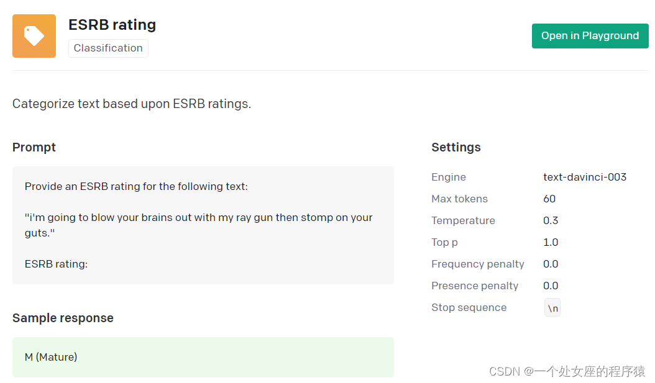Click the Prompt heading

point(34,147)
